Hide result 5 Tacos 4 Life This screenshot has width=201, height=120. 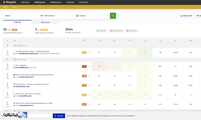click(8, 95)
